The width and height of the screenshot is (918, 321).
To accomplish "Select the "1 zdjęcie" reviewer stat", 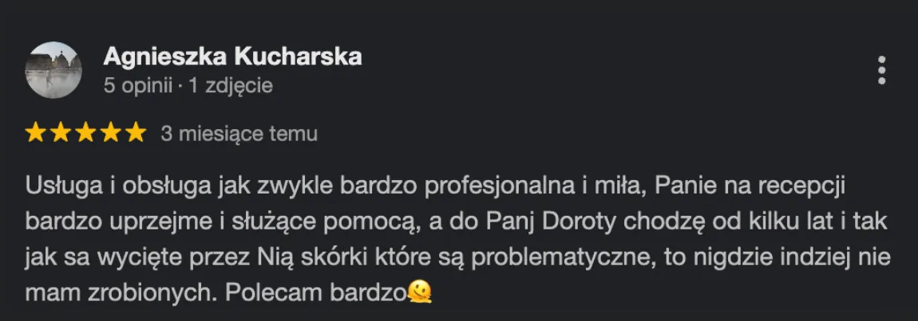I will pyautogui.click(x=231, y=87).
